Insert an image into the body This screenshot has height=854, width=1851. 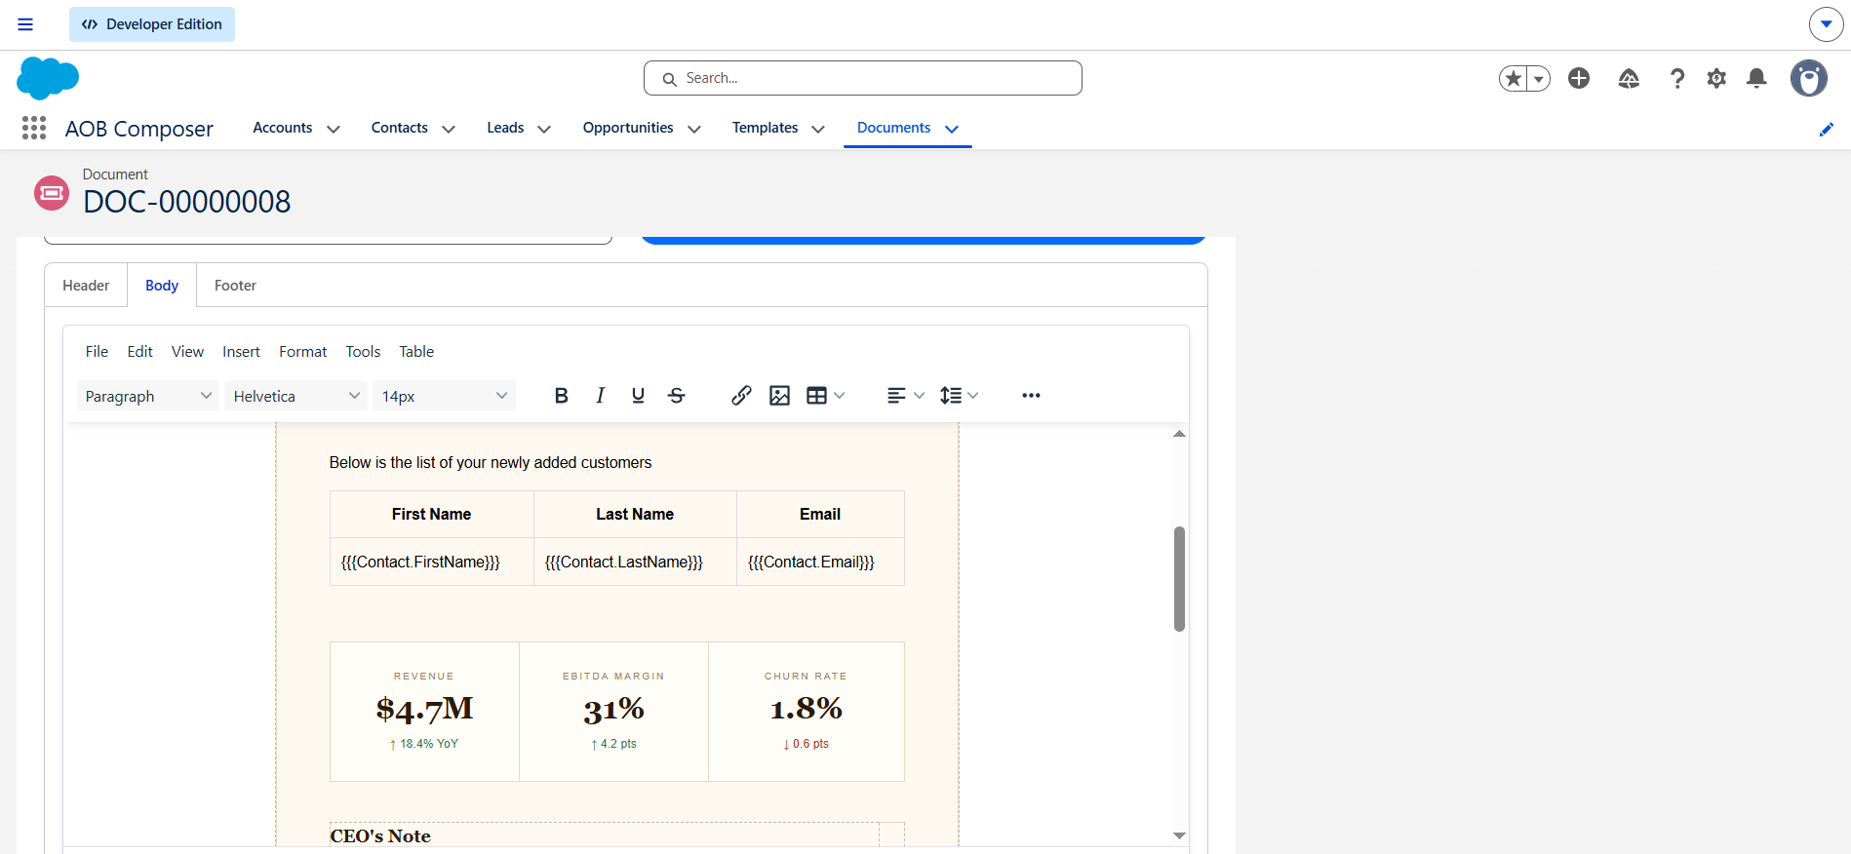pyautogui.click(x=779, y=396)
